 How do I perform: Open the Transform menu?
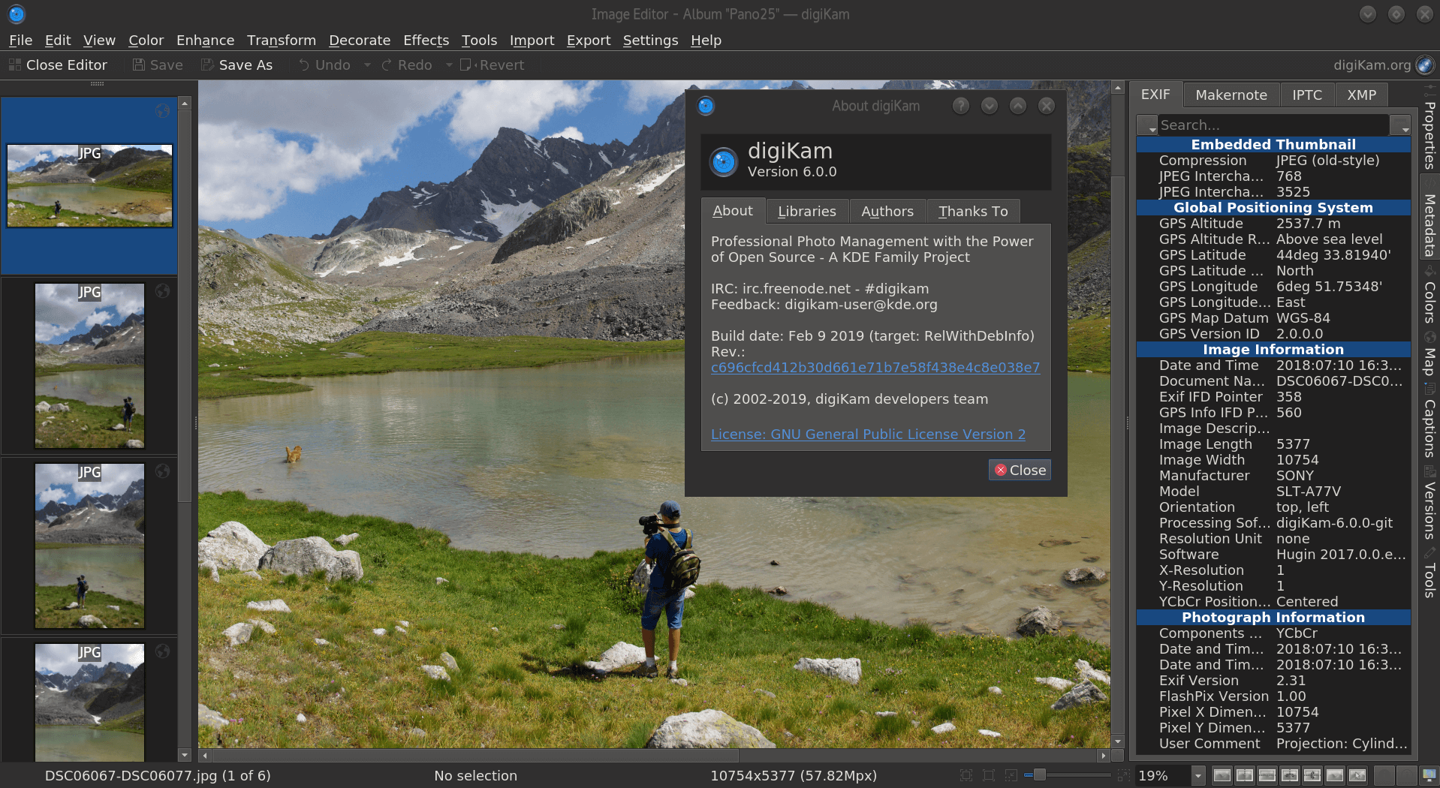(282, 41)
